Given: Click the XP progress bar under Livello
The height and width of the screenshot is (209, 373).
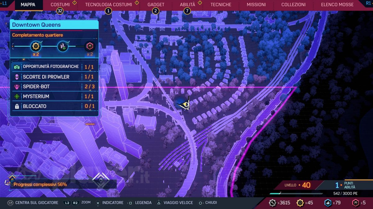Looking at the screenshot, I should pyautogui.click(x=296, y=194).
